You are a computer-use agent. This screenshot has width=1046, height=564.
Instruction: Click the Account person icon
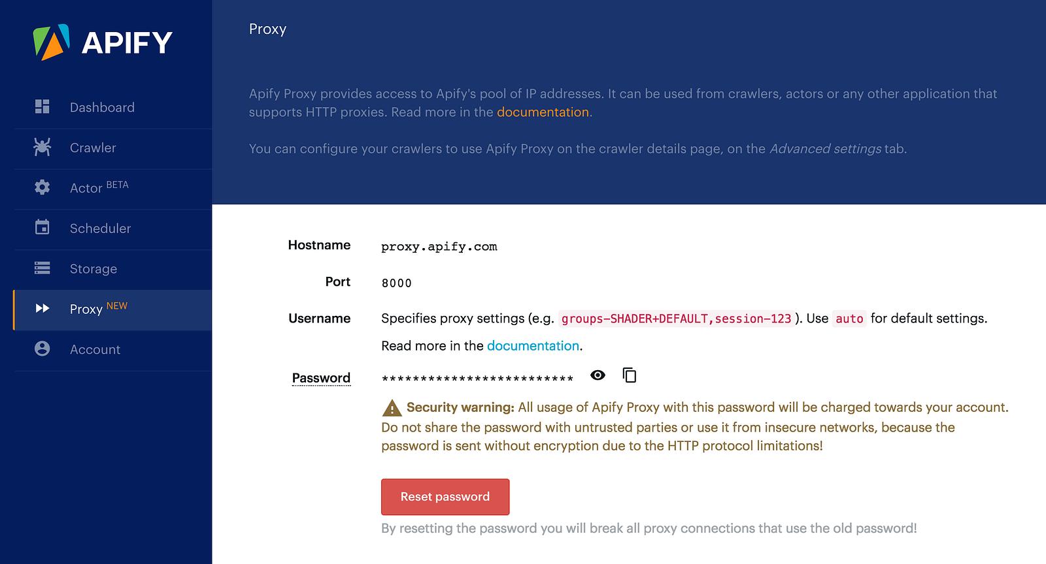[x=42, y=349]
